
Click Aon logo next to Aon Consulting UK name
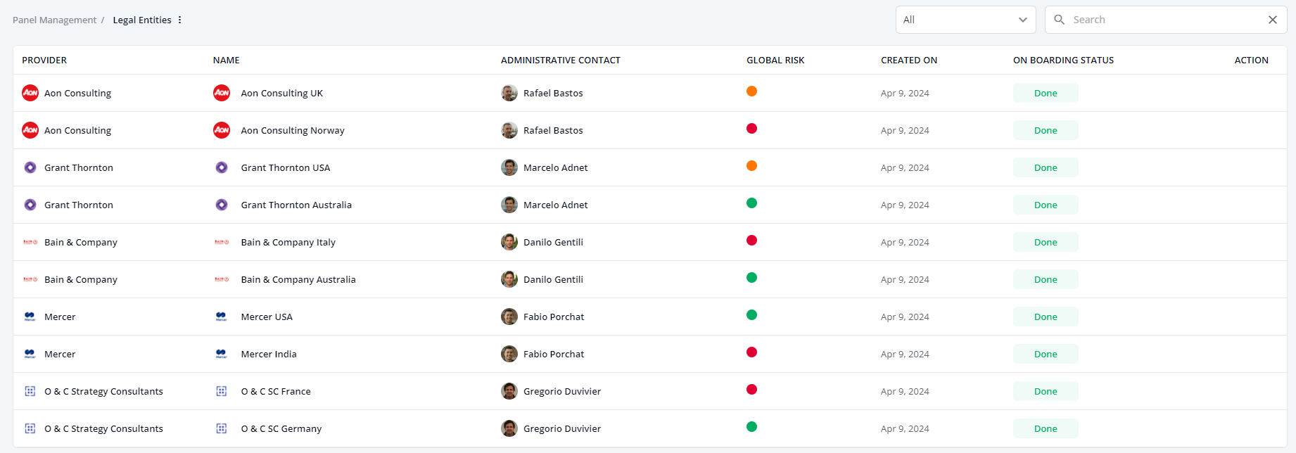[222, 93]
